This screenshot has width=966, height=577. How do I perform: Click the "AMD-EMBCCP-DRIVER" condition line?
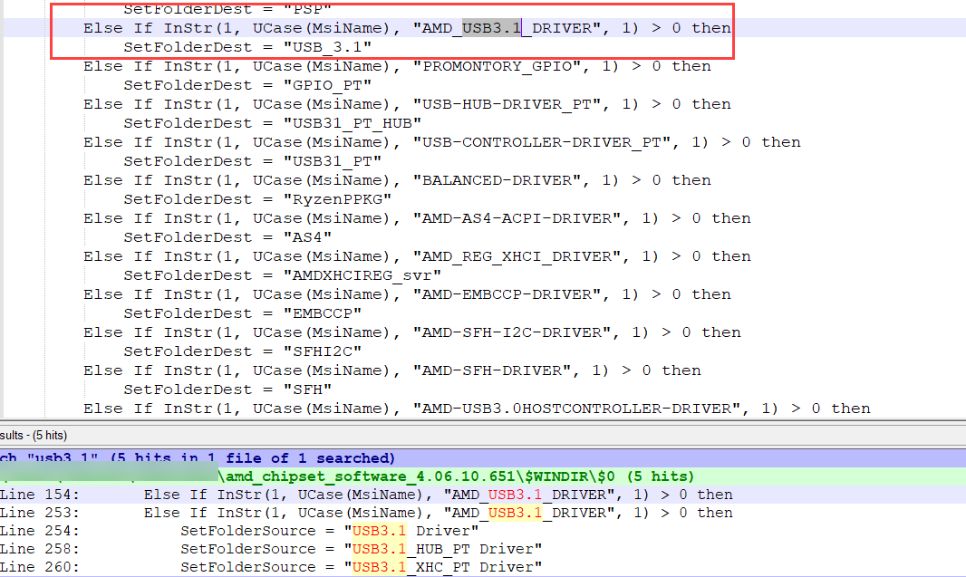(407, 294)
